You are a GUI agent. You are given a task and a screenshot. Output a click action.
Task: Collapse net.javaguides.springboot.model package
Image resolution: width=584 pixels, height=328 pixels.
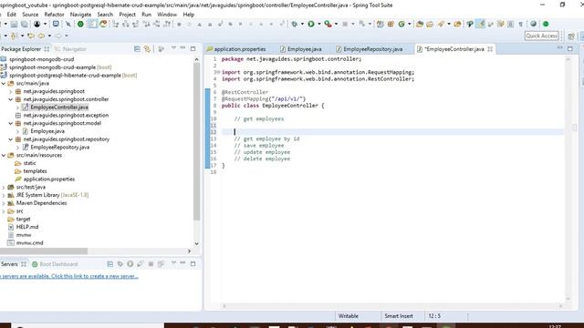[11, 123]
